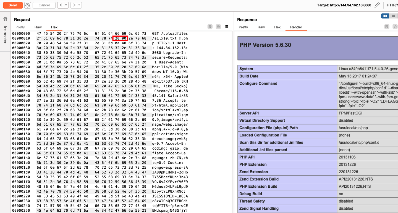Open the request editor hamburger menu
The height and width of the screenshot is (213, 398).
pyautogui.click(x=227, y=26)
